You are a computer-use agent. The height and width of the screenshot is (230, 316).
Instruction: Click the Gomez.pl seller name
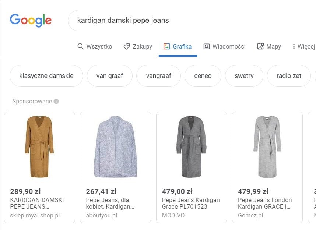(250, 216)
